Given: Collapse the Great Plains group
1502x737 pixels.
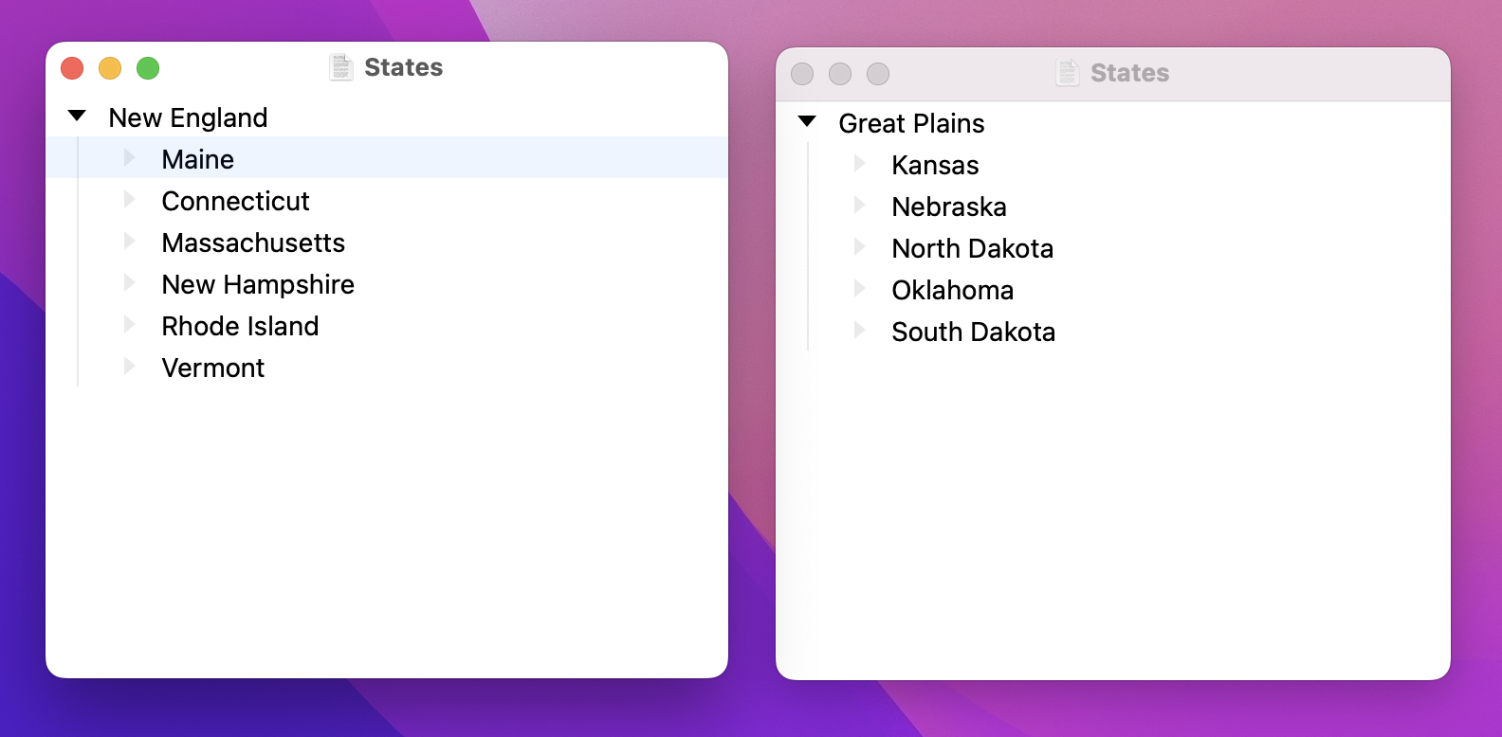Looking at the screenshot, I should click(x=807, y=122).
